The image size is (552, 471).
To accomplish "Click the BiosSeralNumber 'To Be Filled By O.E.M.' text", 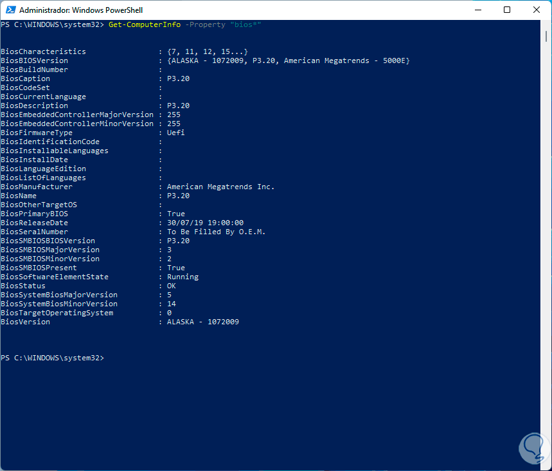I will pyautogui.click(x=216, y=232).
